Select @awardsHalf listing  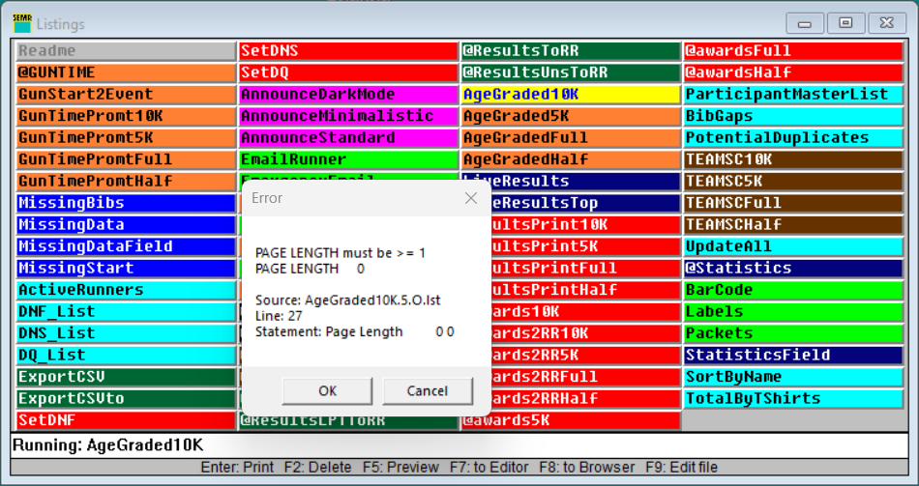click(x=793, y=72)
